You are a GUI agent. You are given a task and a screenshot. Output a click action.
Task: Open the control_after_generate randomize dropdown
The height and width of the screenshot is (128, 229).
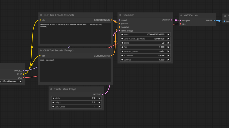145,38
